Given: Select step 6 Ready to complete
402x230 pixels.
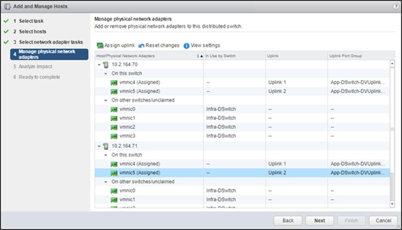Looking at the screenshot, I should [x=37, y=77].
